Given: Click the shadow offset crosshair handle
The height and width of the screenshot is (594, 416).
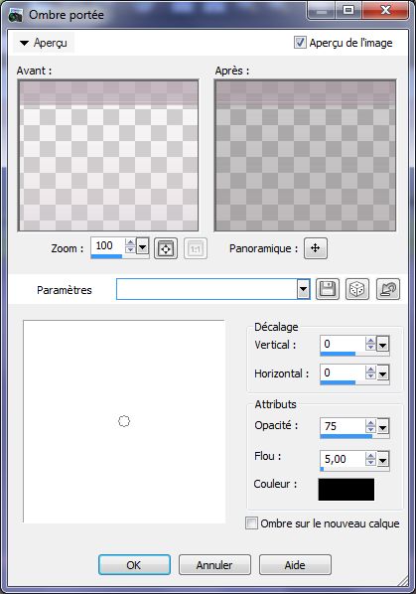Looking at the screenshot, I should (124, 421).
